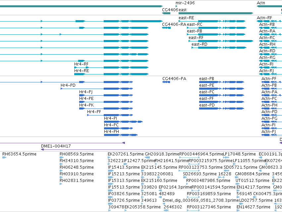Image resolution: width=282 pixels, height=212 pixels.
Task: Click the Actn-PA protein label
Action: point(269,92)
